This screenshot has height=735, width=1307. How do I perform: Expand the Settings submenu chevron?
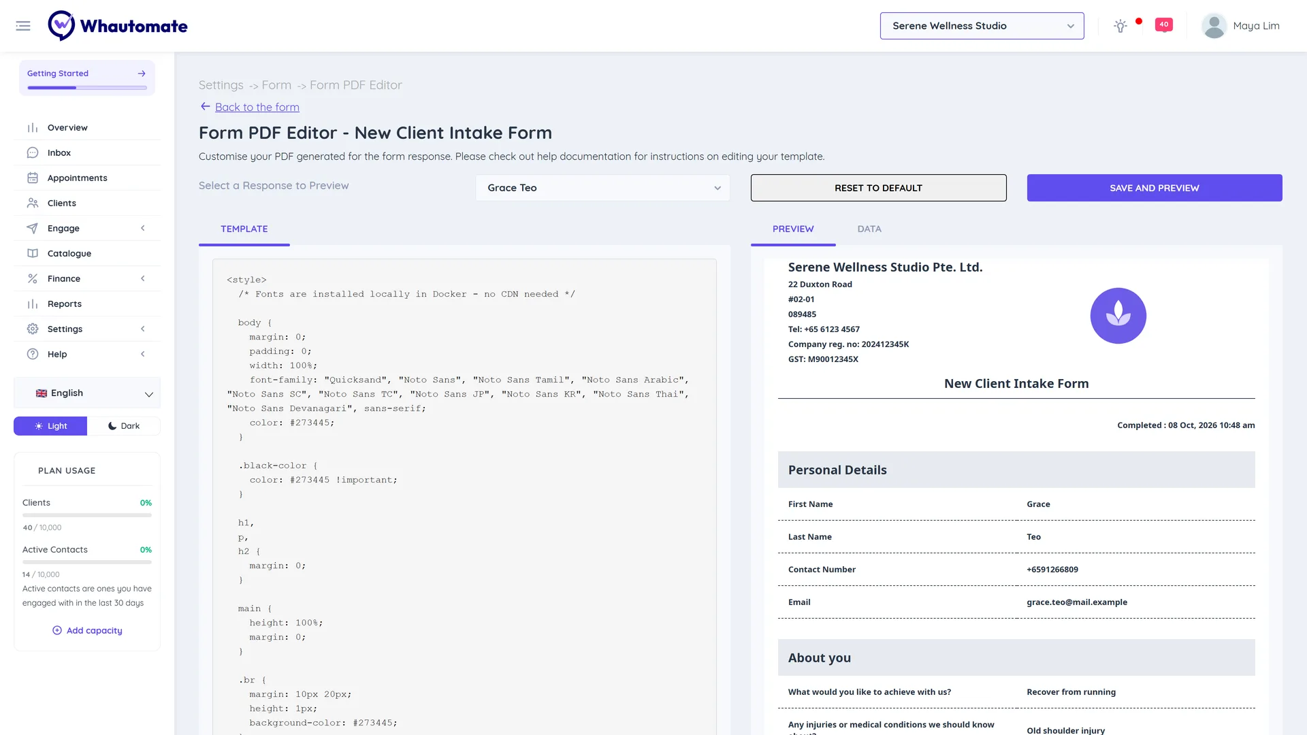pos(143,329)
